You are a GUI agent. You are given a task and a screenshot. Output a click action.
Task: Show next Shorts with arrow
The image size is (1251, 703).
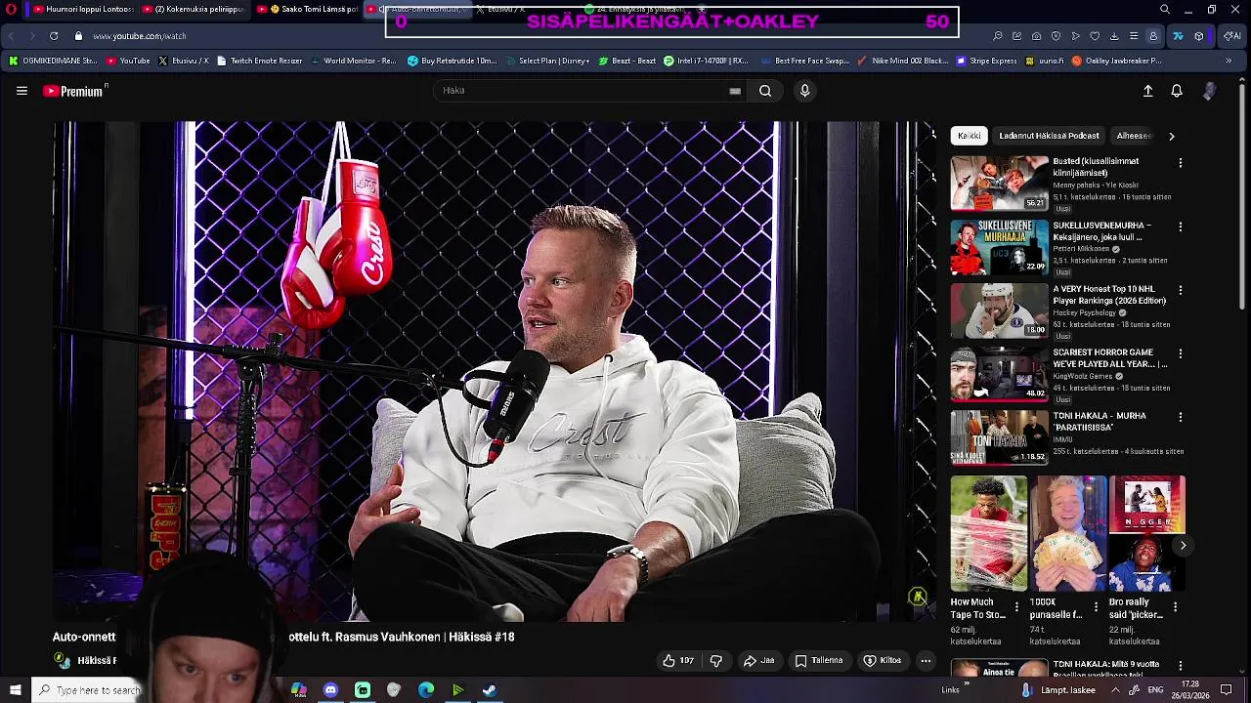1183,546
